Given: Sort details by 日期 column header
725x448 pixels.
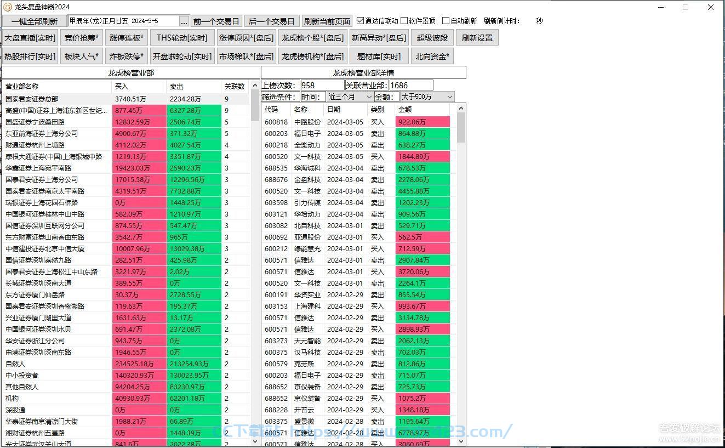Looking at the screenshot, I should click(346, 110).
